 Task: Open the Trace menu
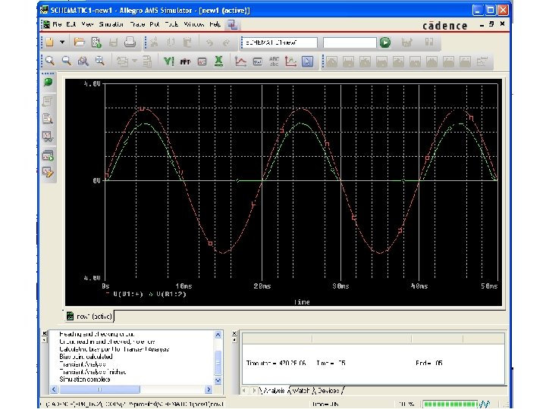137,24
